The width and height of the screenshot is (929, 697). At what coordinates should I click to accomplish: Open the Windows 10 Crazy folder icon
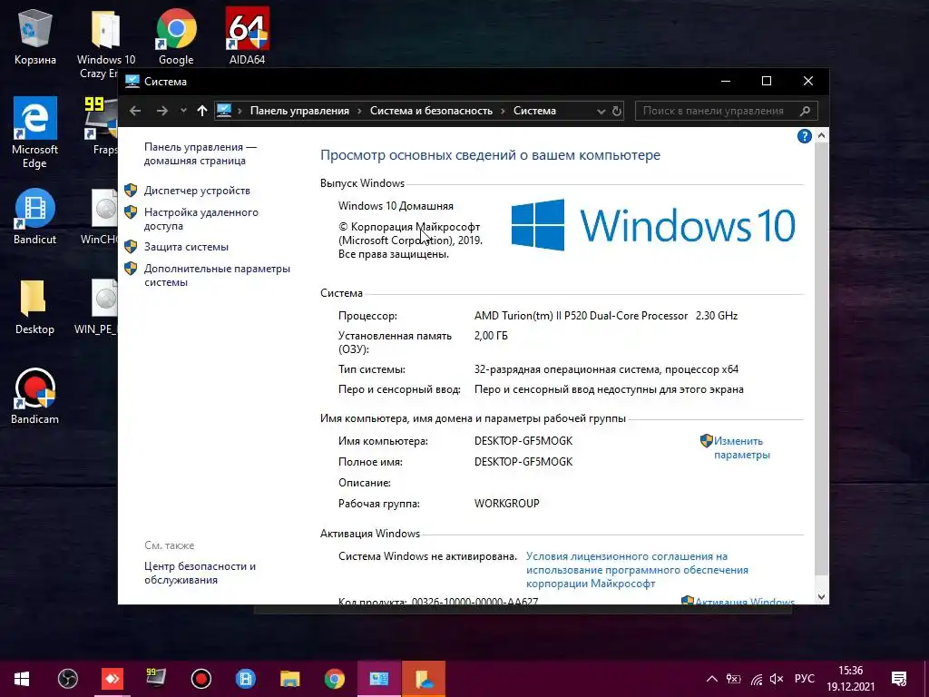click(x=105, y=43)
